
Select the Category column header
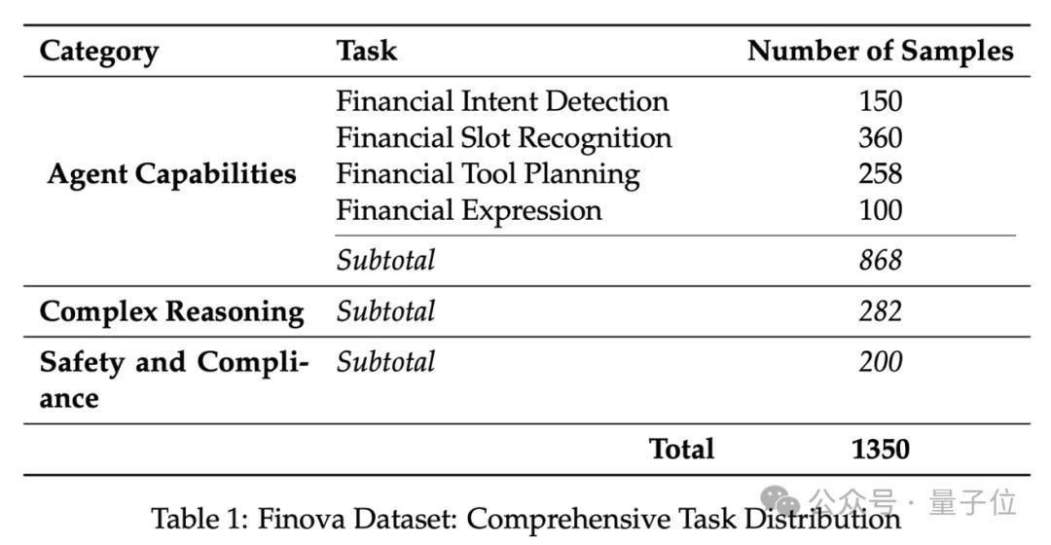tap(98, 51)
